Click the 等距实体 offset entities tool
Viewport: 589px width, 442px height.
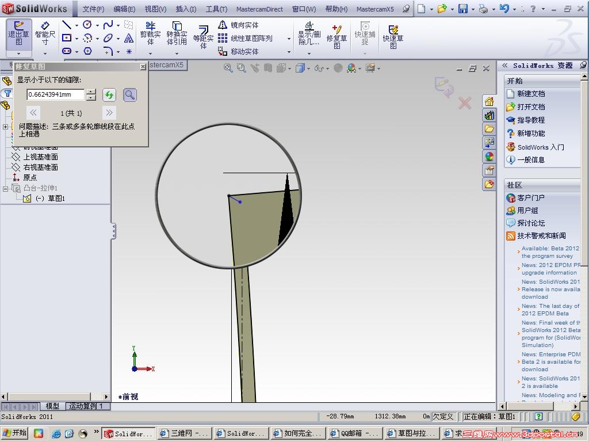pyautogui.click(x=203, y=37)
